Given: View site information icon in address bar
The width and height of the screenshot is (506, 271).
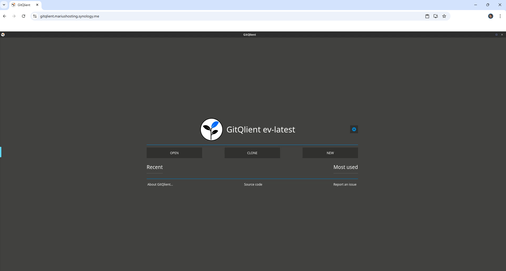Looking at the screenshot, I should click(x=35, y=16).
